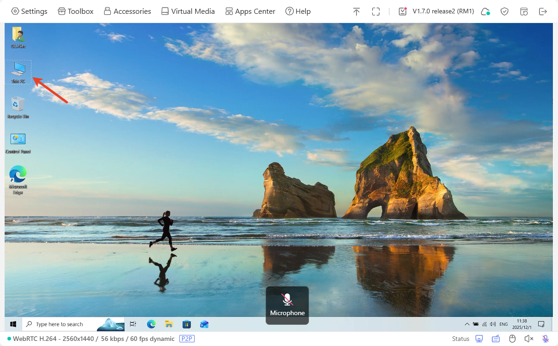Click the keyboard status icon
The width and height of the screenshot is (558, 346).
pyautogui.click(x=496, y=339)
